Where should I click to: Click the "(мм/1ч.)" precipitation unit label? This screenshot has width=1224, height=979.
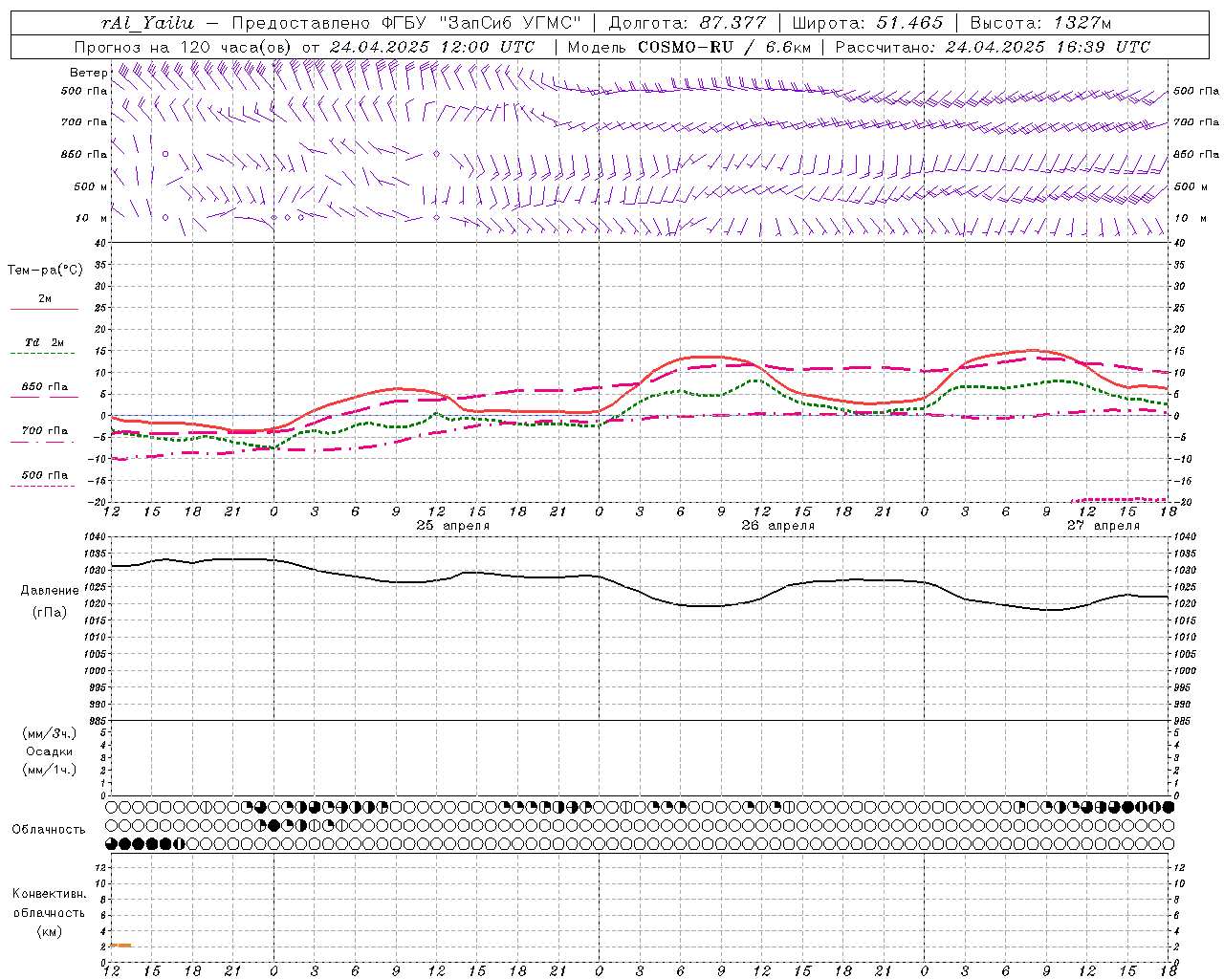pos(50,770)
